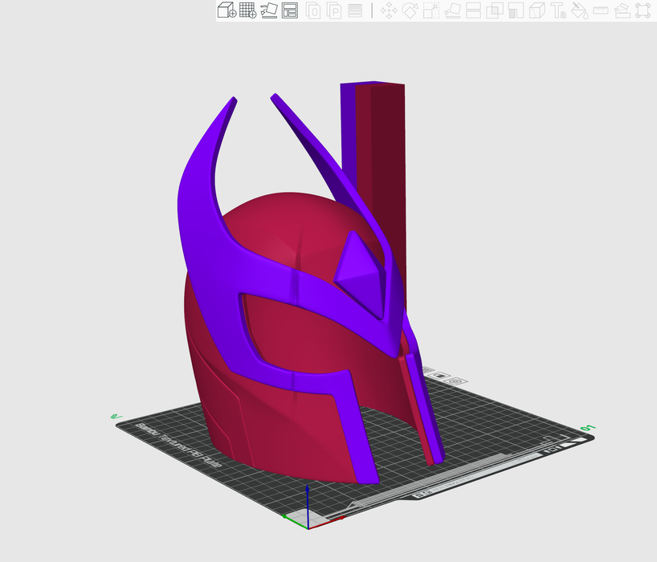The image size is (657, 562).
Task: Open the Text shape tool
Action: 558,10
